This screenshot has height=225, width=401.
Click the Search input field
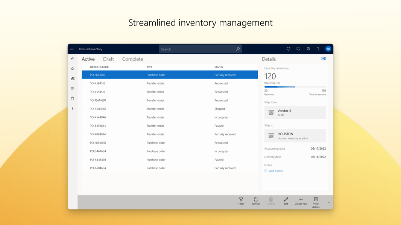click(x=200, y=49)
